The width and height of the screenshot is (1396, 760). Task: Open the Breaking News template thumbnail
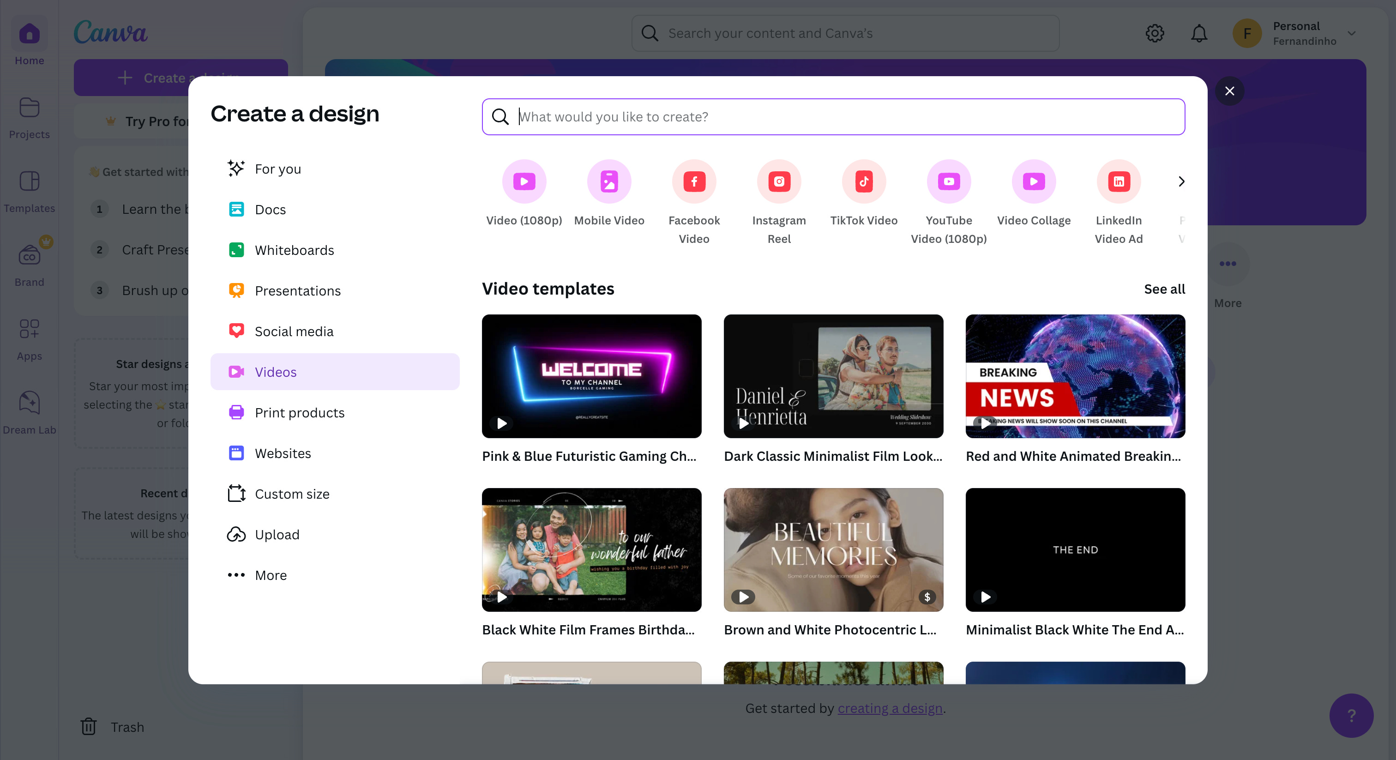(x=1075, y=376)
